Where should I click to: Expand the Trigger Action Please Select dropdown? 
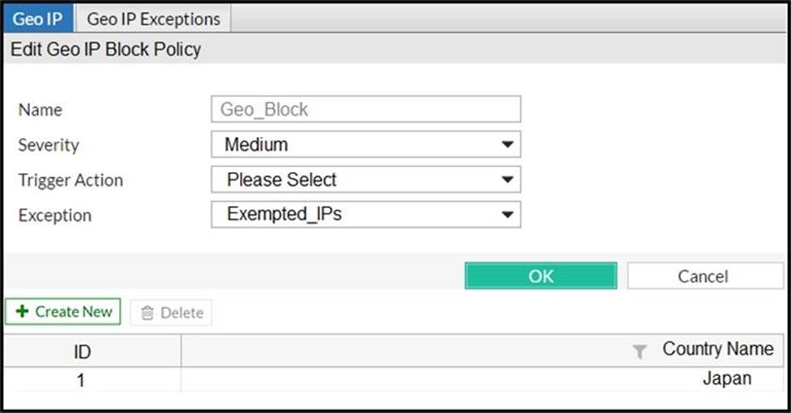click(366, 179)
